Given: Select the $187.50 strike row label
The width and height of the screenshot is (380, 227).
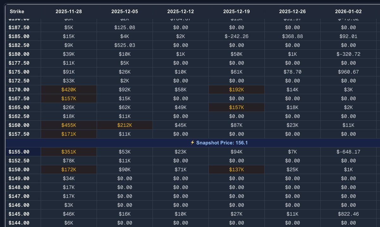Looking at the screenshot, I should 20,28.
